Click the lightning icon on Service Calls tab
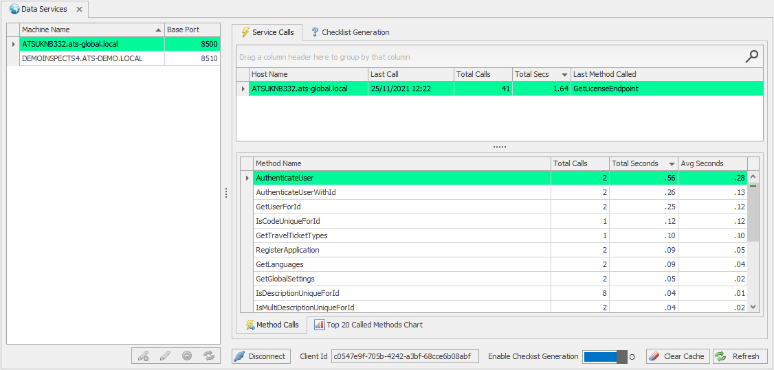Screen dimensions: 774x370 pos(245,32)
